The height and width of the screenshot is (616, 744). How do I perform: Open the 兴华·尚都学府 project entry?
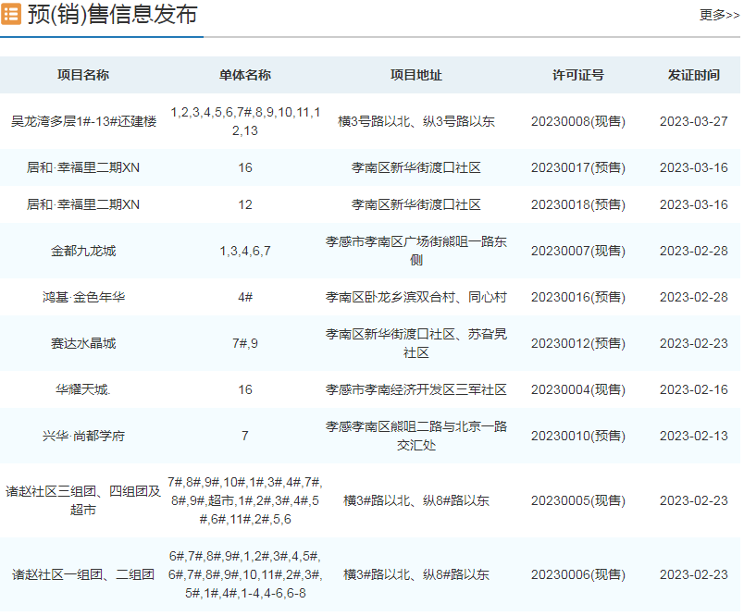[x=83, y=436]
